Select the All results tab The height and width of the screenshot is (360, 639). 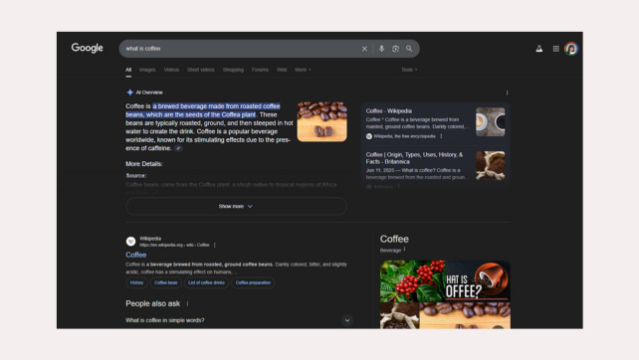pos(128,70)
